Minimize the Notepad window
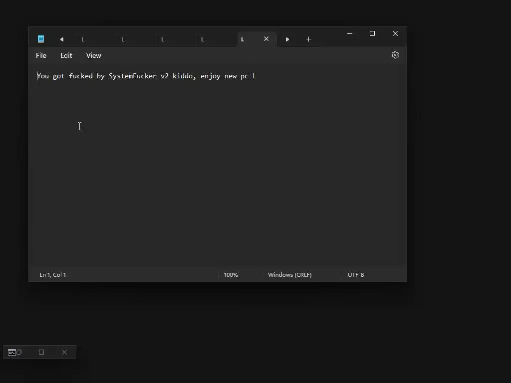The image size is (511, 383). pyautogui.click(x=350, y=33)
